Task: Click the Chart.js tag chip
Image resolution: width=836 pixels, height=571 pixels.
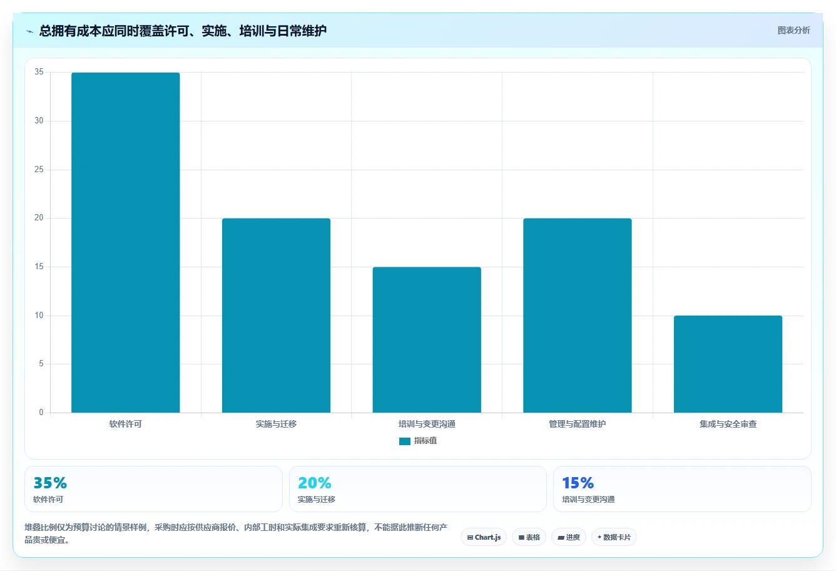Action: 484,537
